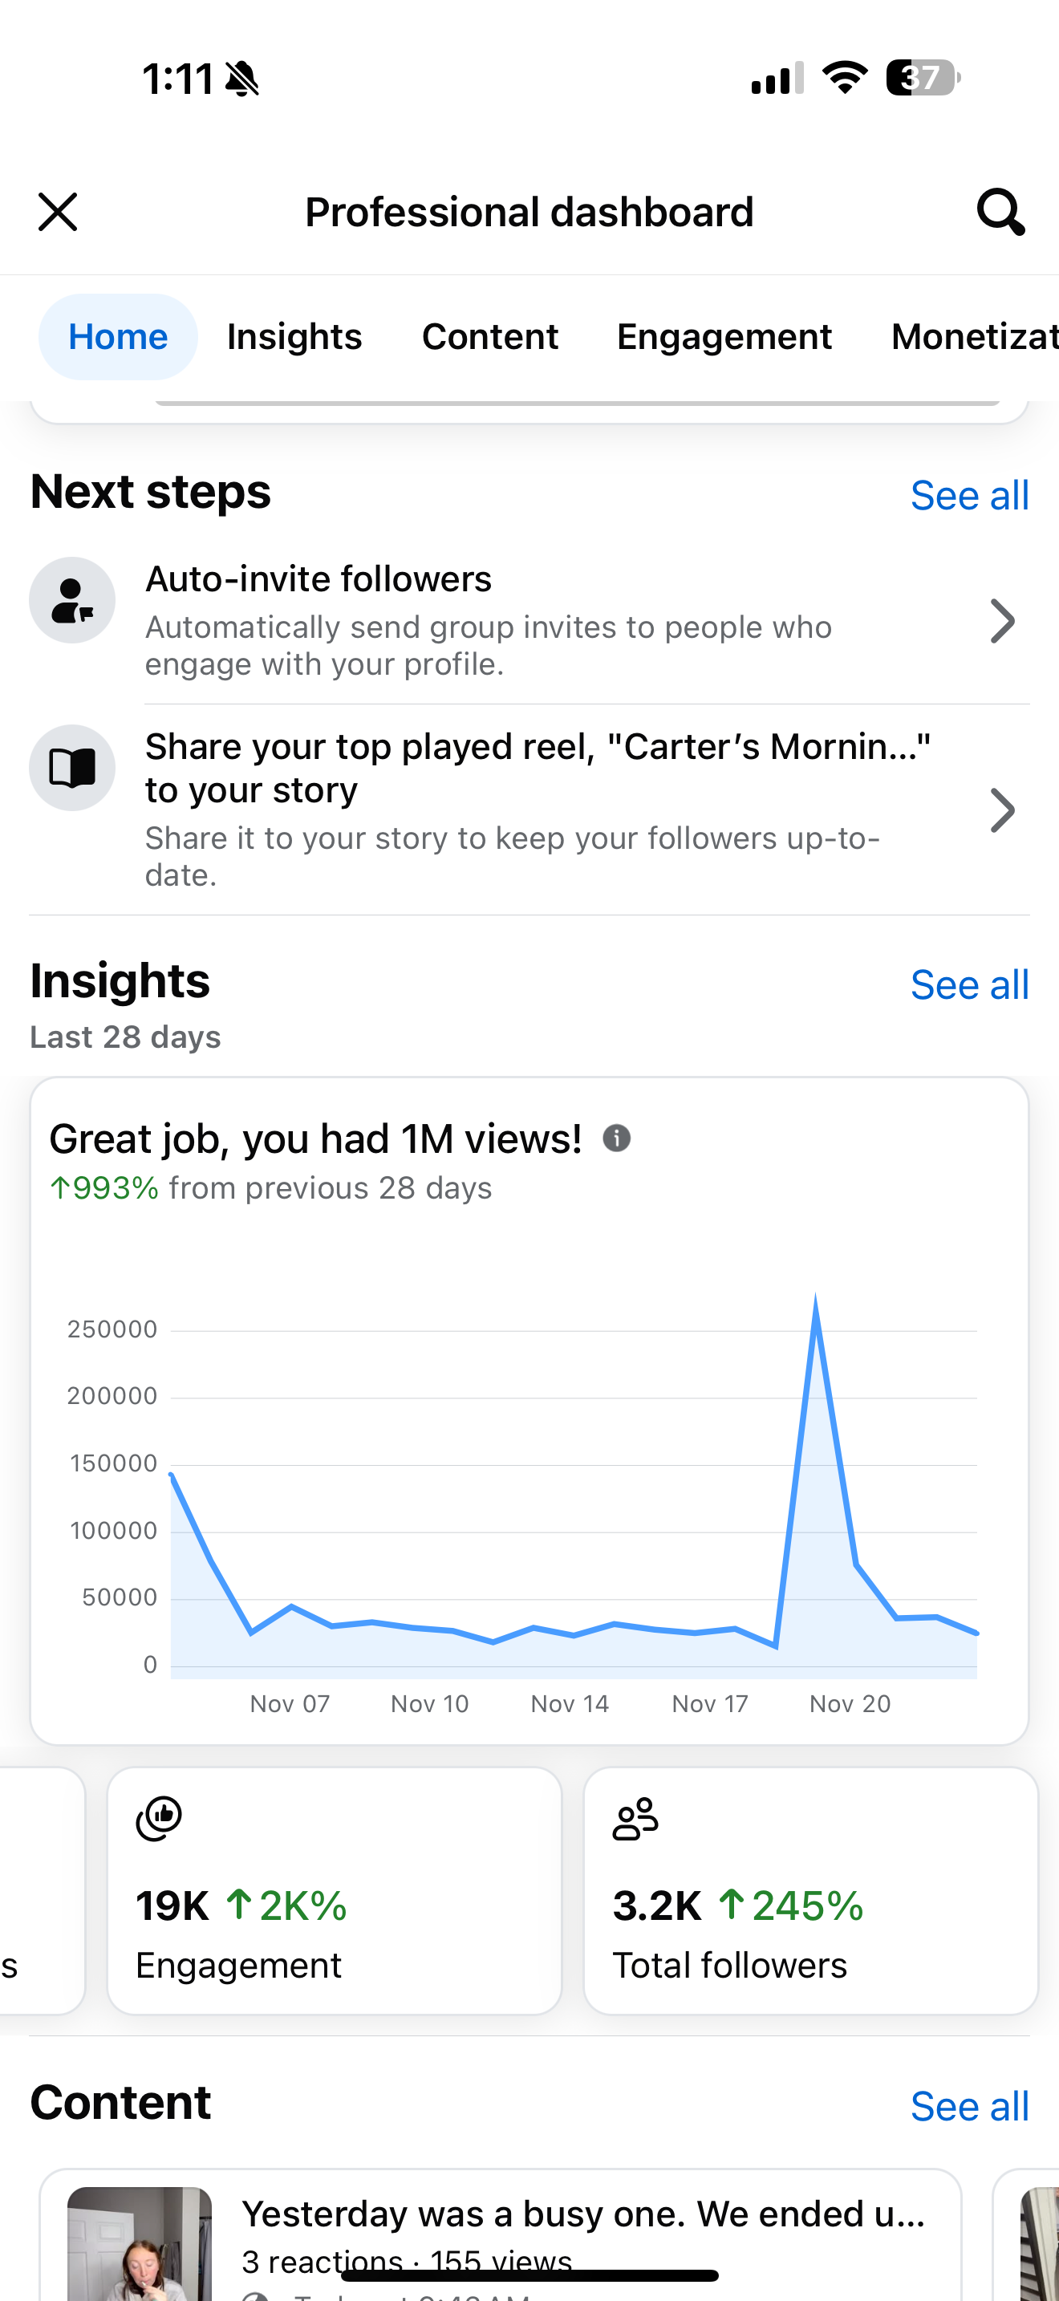Screen dimensions: 1059x2301
Task: Tap the Total followers people icon
Action: pos(635,1819)
